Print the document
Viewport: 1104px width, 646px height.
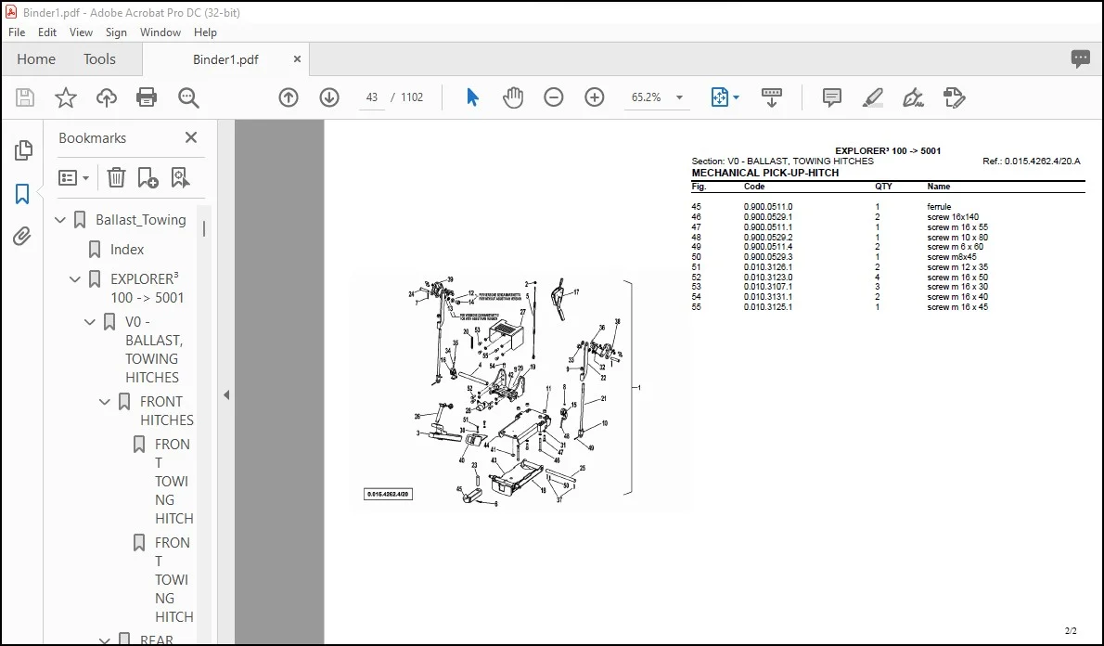(x=147, y=97)
